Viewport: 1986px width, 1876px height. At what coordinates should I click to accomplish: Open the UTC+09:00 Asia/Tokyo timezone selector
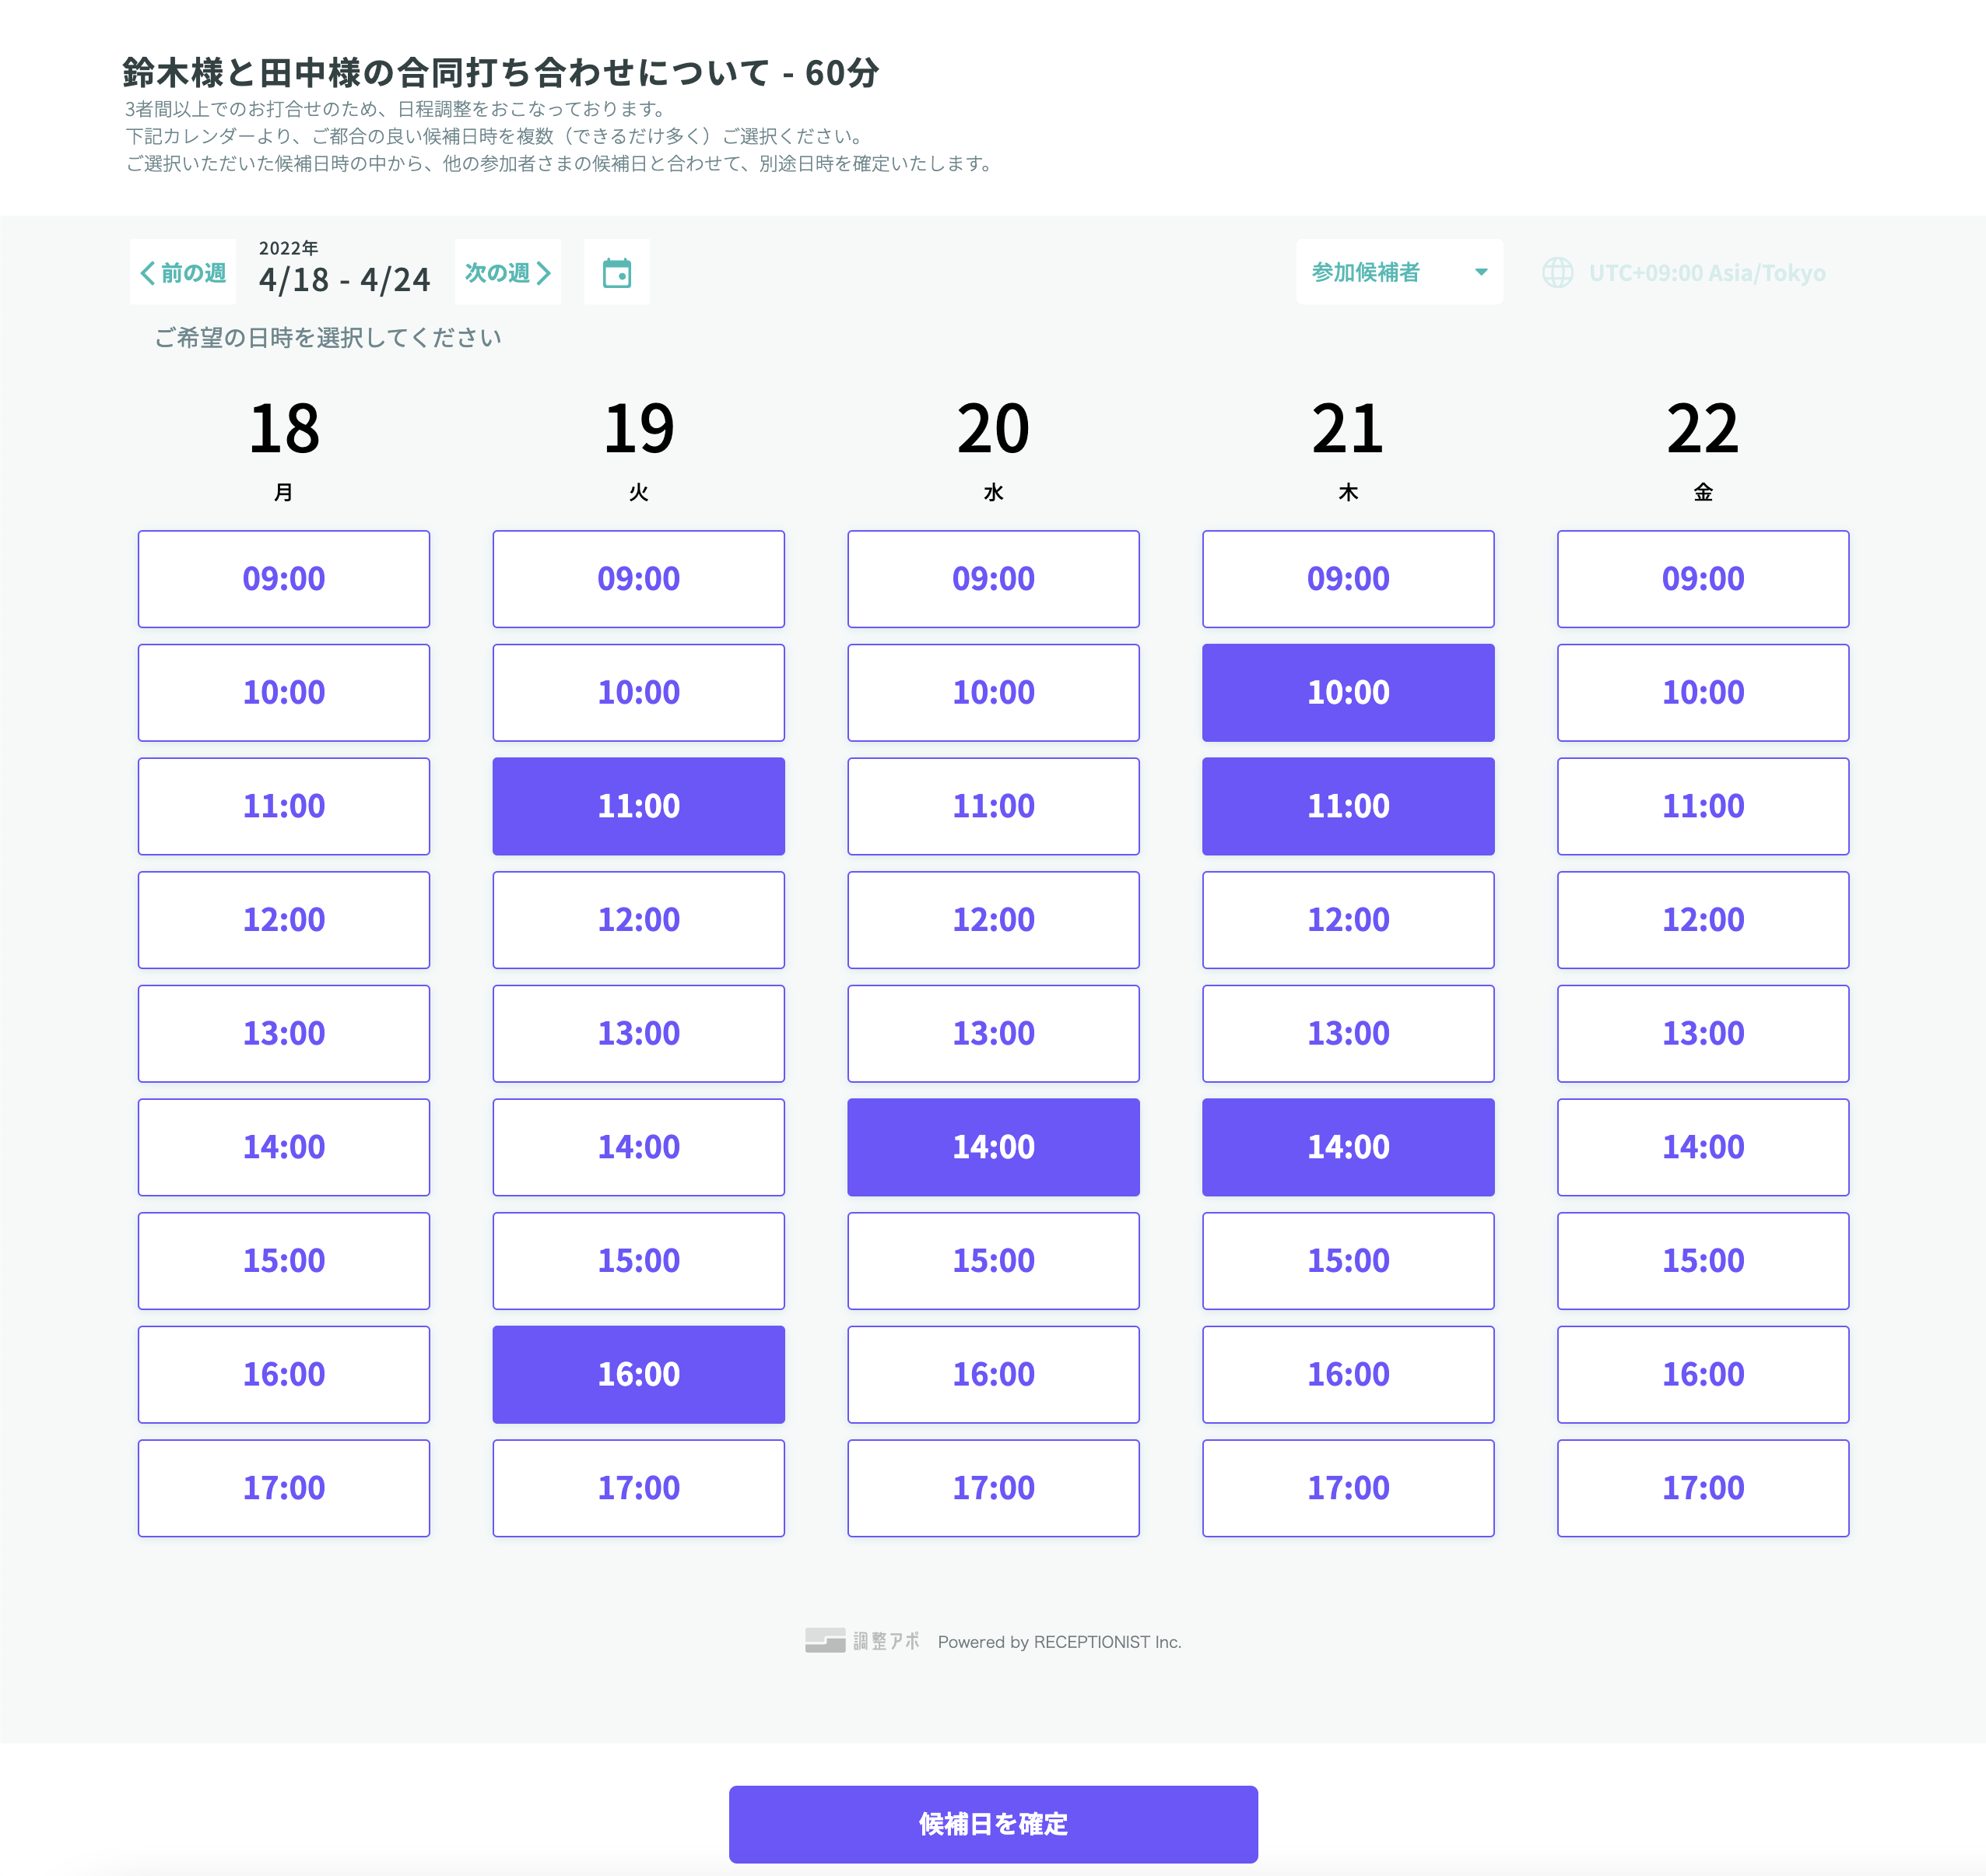[x=1706, y=273]
